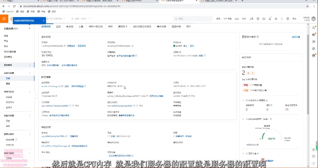Open the more menu beside 我的常用
318x168 pixels.
click(x=30, y=65)
